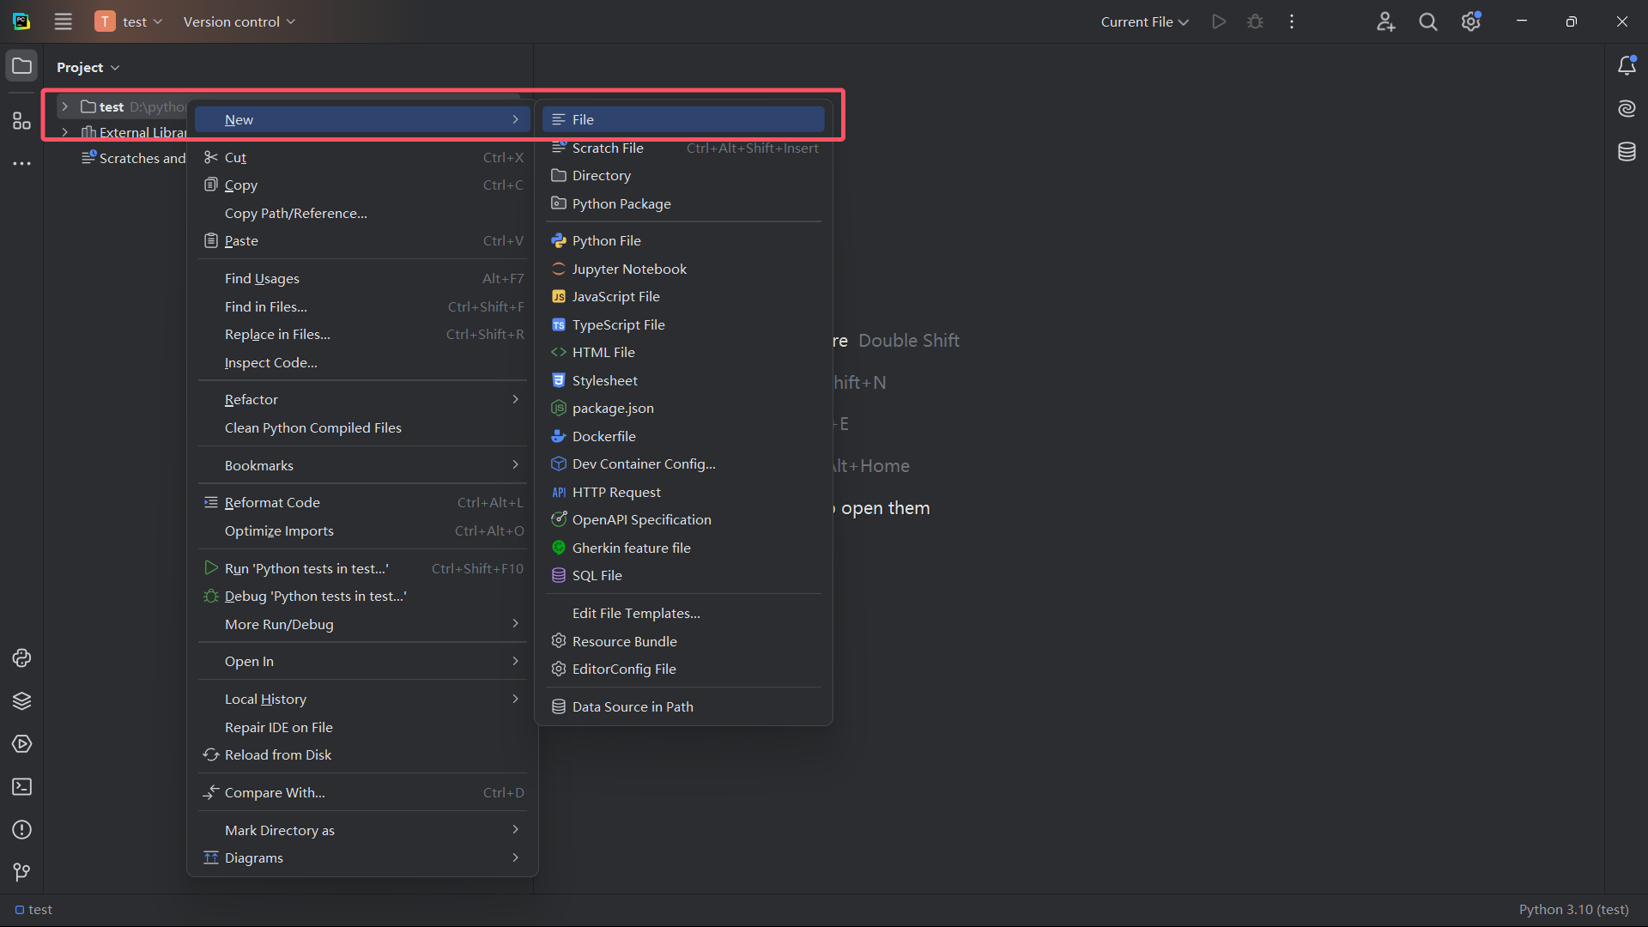Open the Git tool window icon

pyautogui.click(x=21, y=872)
